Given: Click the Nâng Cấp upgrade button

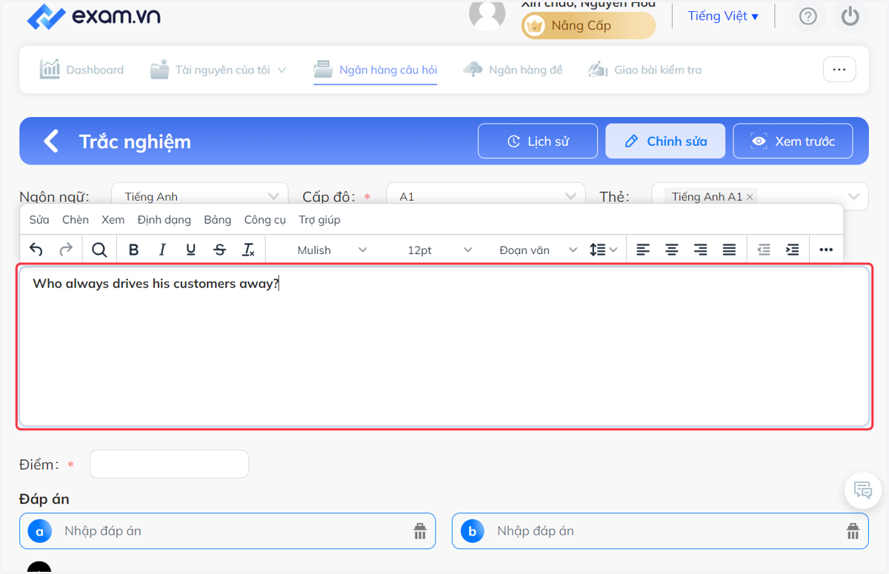Looking at the screenshot, I should (589, 26).
